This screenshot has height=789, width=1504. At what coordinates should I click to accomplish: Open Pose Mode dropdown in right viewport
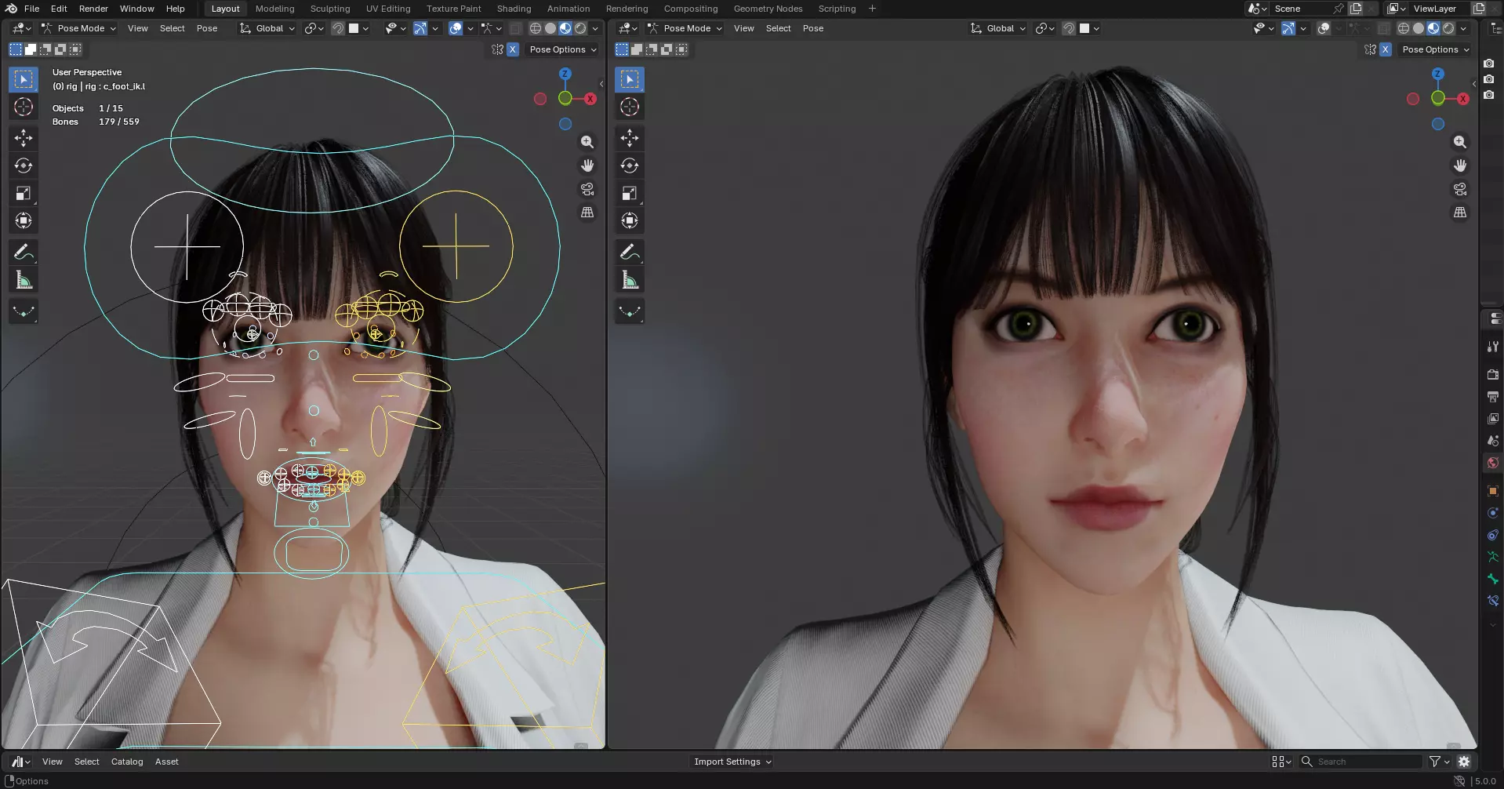[x=685, y=28]
